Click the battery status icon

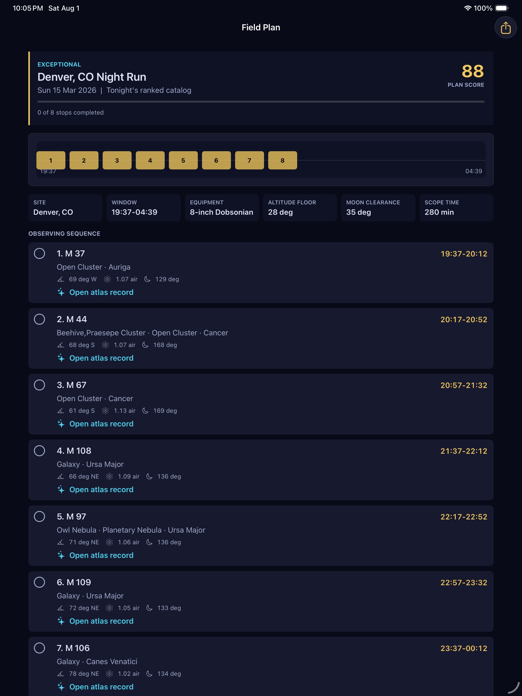point(502,8)
